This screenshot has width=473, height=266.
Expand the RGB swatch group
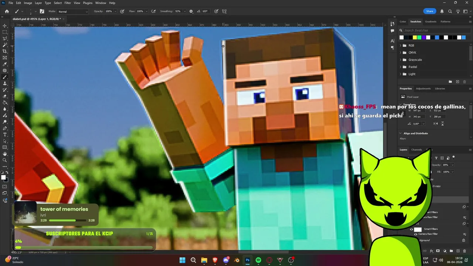pos(401,45)
